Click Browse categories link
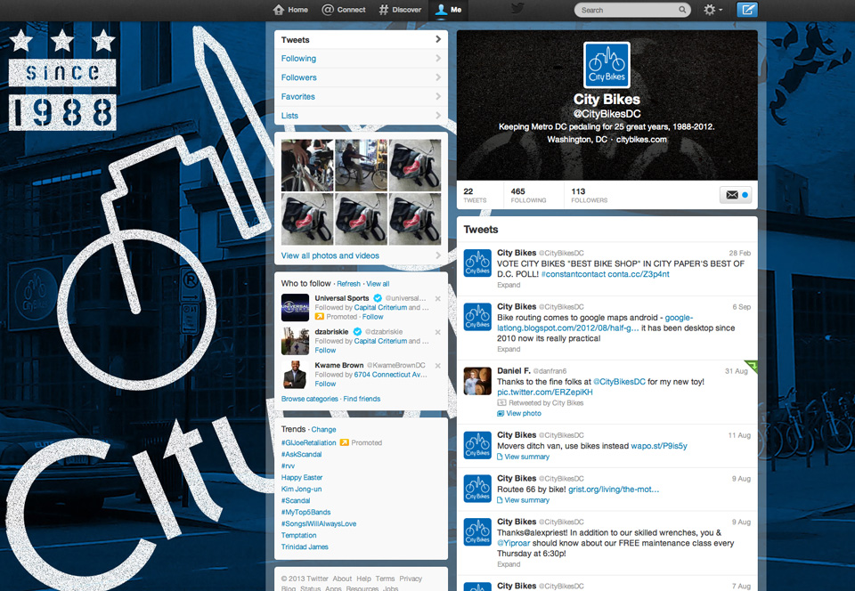Image resolution: width=855 pixels, height=591 pixels. 310,399
